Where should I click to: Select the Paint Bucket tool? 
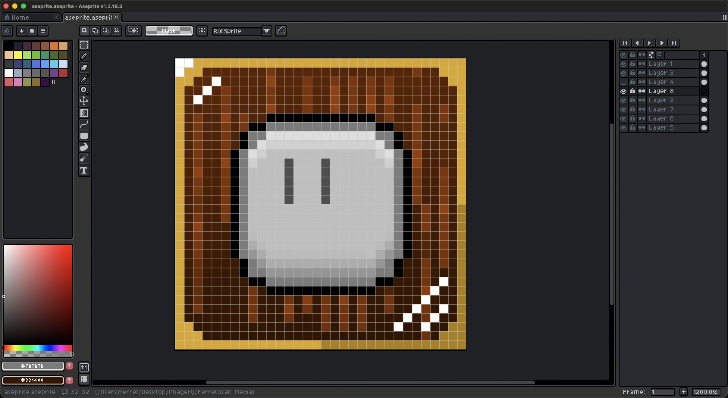(84, 113)
